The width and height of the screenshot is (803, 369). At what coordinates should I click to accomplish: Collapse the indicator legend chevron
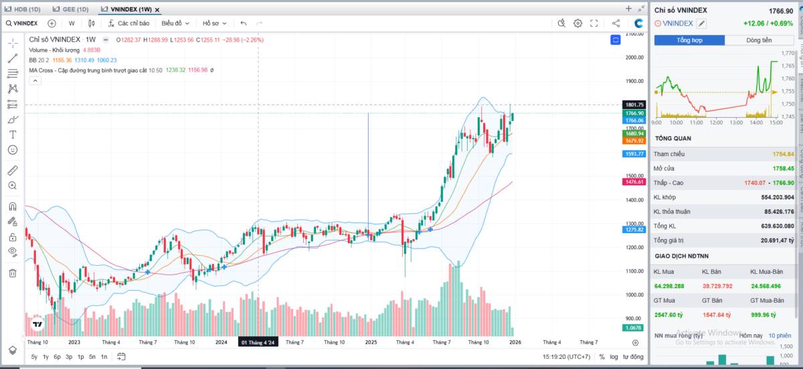click(35, 80)
